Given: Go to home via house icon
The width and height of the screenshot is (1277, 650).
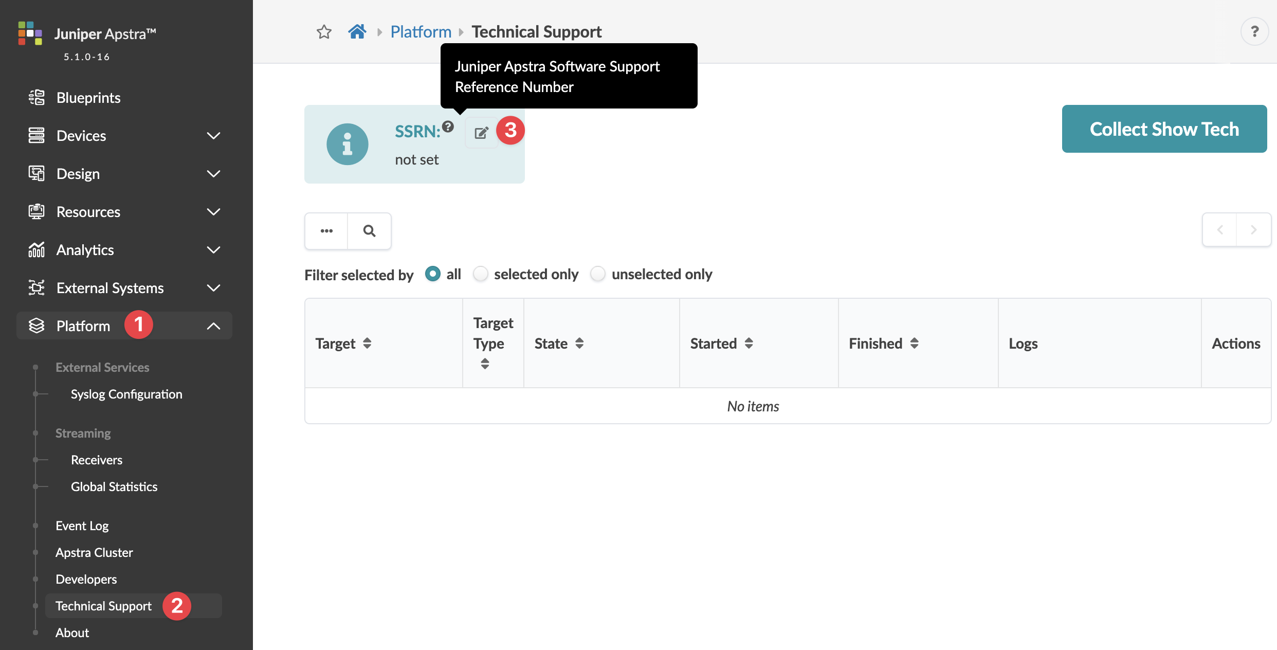Looking at the screenshot, I should (x=357, y=32).
